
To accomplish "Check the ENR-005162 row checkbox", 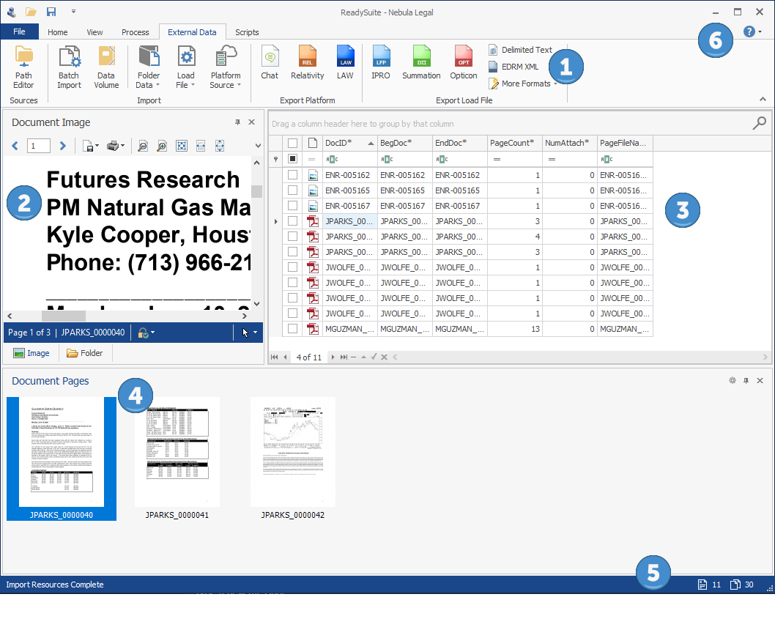I will 292,175.
